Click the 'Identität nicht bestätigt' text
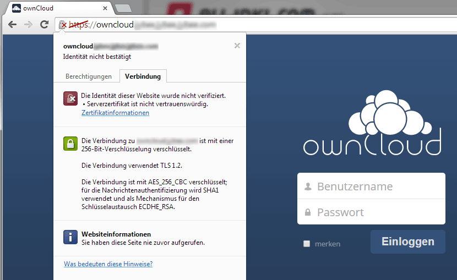The height and width of the screenshot is (280, 457). point(97,57)
